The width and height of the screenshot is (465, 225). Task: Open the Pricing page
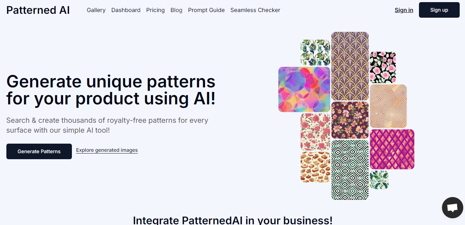pos(155,10)
